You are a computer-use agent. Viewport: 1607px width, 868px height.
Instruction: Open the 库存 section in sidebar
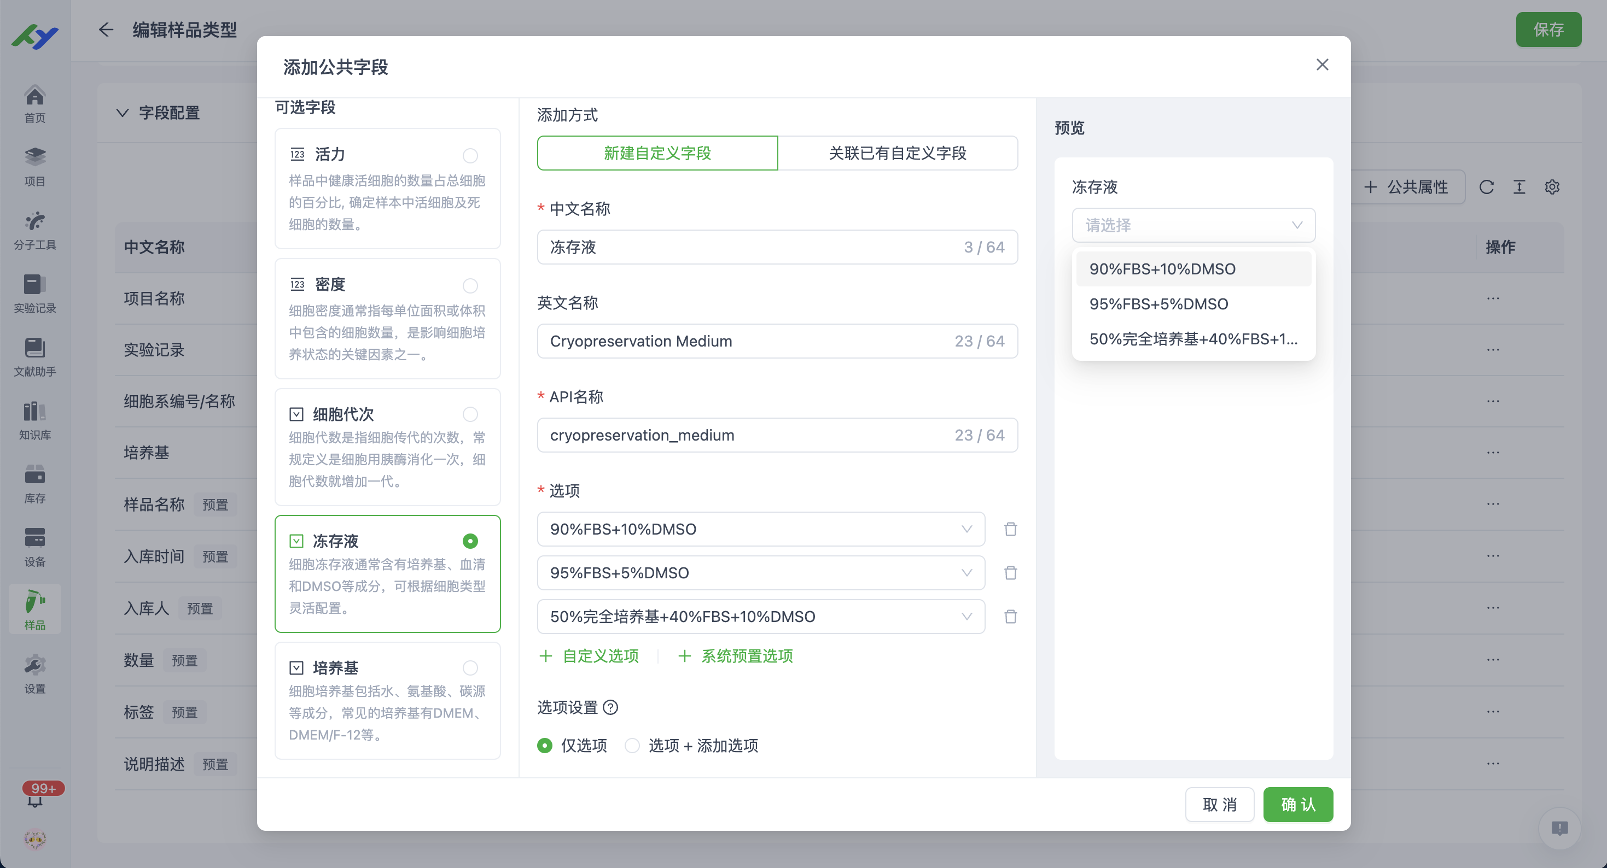[34, 483]
